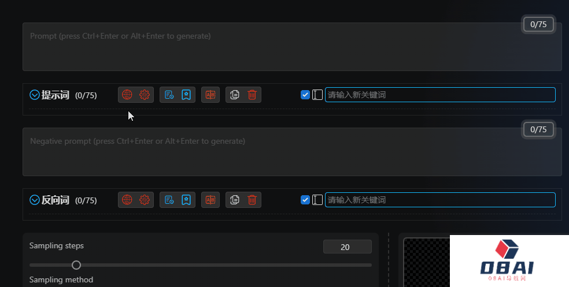
Task: Open history icon in 反向词 toolbar
Action: [169, 200]
